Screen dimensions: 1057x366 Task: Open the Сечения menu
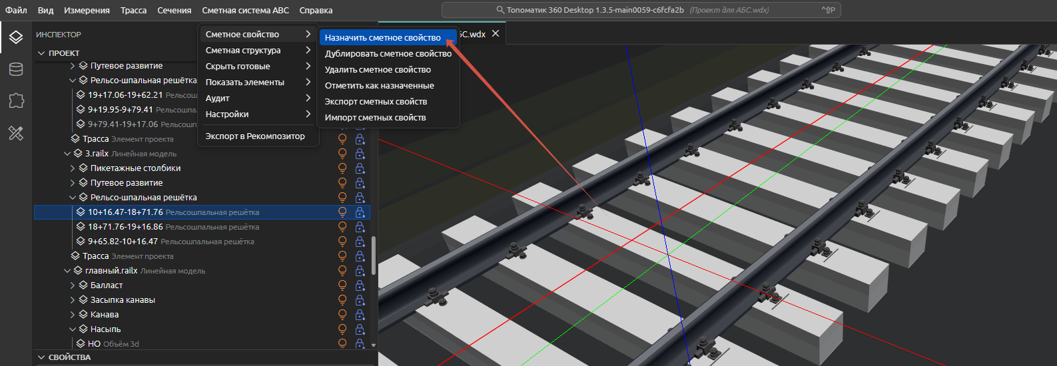175,10
